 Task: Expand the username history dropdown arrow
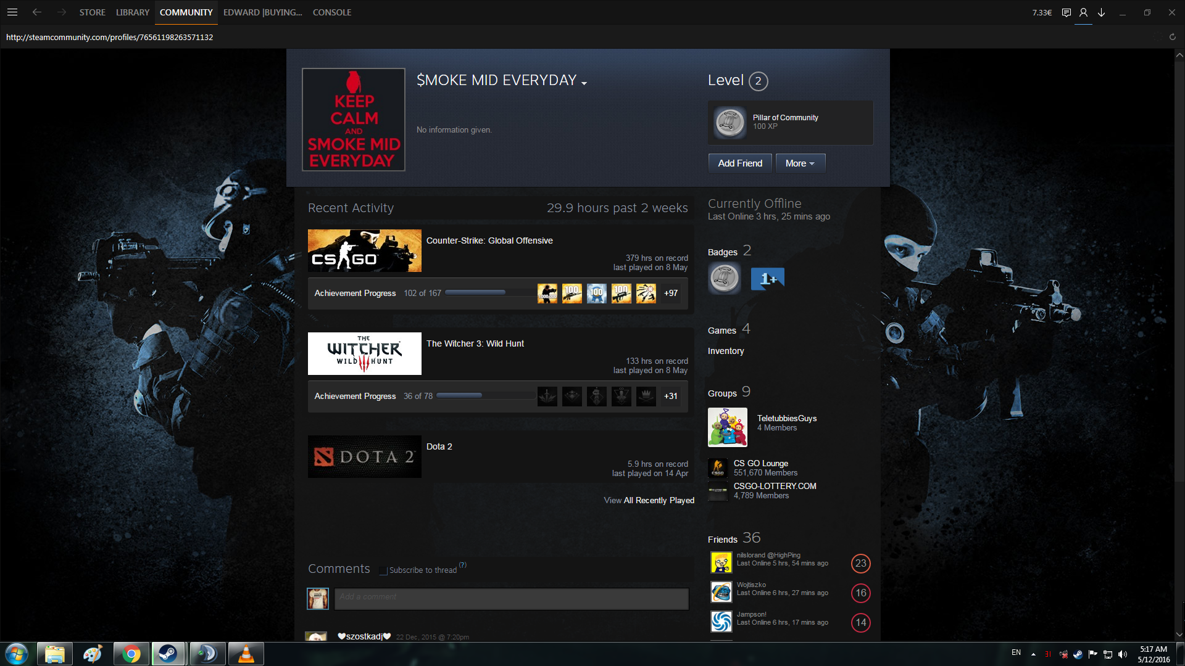584,83
